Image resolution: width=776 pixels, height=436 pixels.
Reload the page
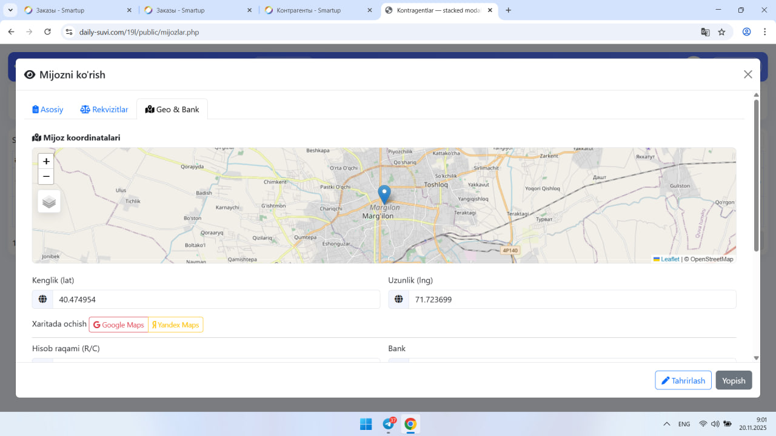(x=47, y=32)
